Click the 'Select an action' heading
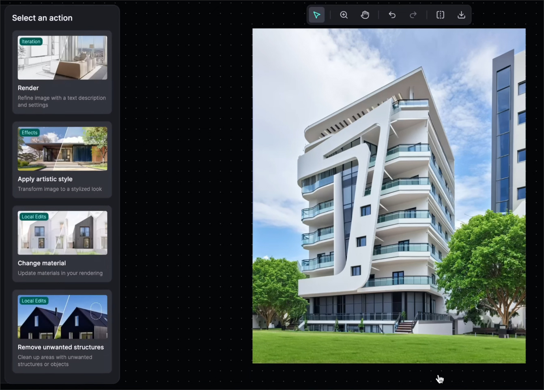 pos(42,18)
